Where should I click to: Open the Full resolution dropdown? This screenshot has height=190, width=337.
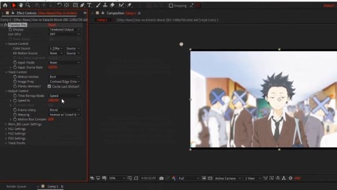coord(189,178)
